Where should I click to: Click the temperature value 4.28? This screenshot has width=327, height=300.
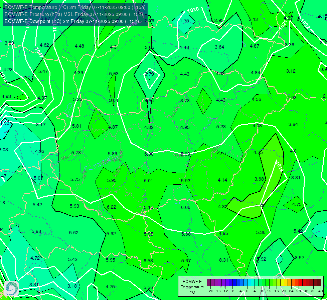pos(8,70)
